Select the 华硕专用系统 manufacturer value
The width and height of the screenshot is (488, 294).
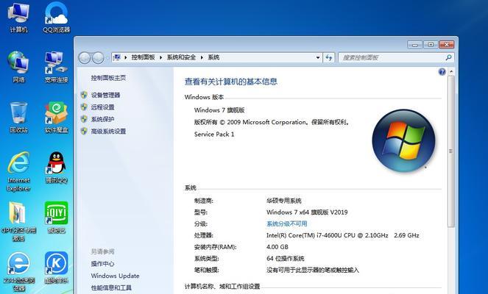(284, 201)
